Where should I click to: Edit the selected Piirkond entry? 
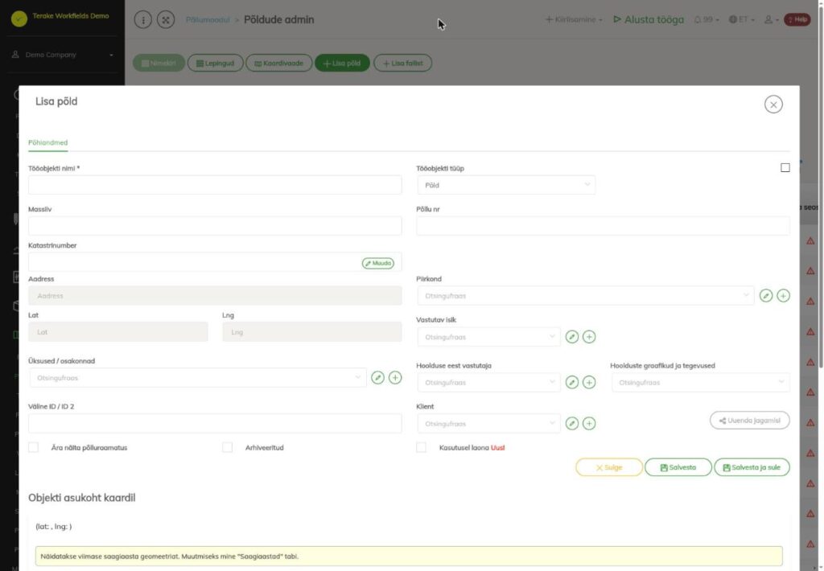(x=766, y=296)
